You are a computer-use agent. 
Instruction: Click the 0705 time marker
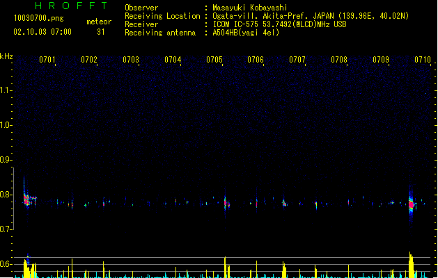pyautogui.click(x=214, y=60)
